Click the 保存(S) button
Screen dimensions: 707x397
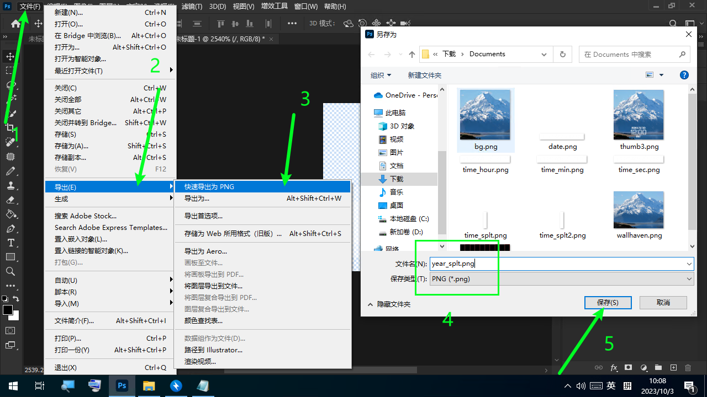tap(608, 303)
